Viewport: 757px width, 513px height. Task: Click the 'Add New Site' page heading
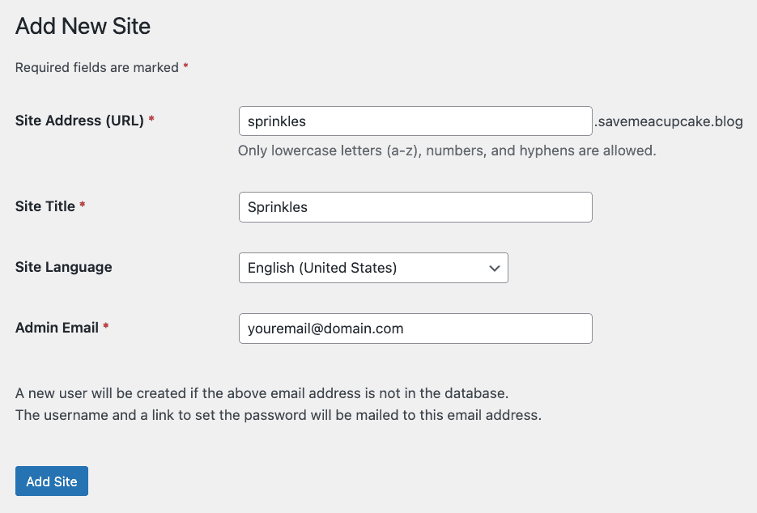coord(82,26)
